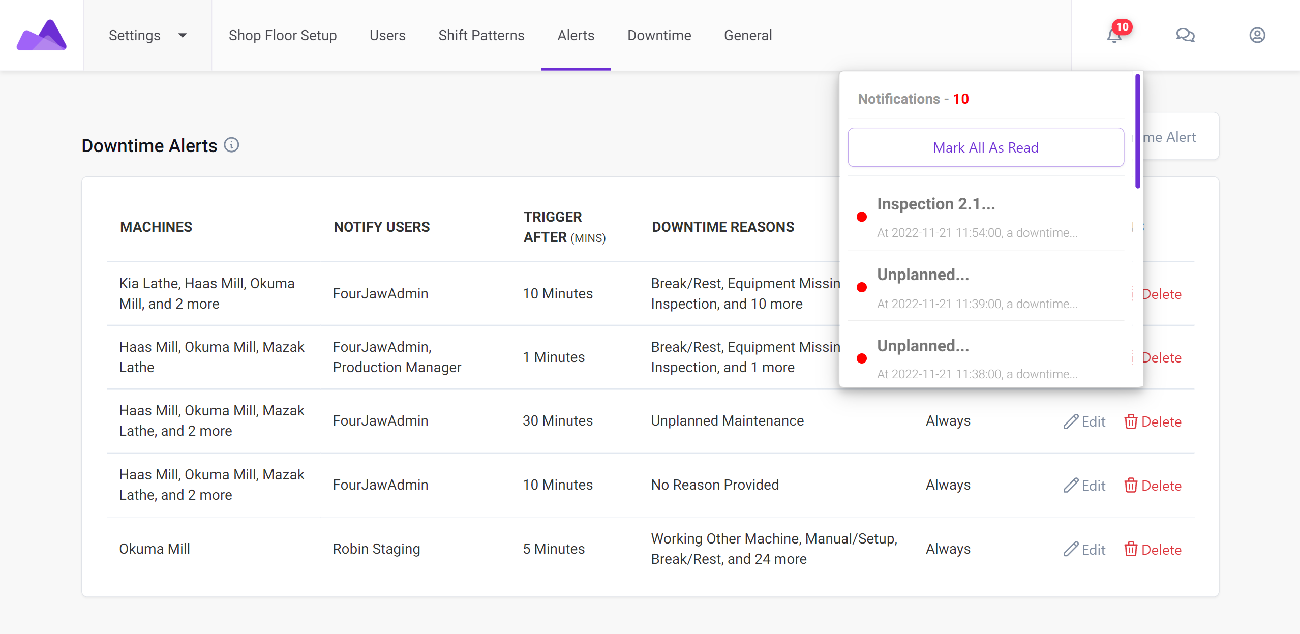This screenshot has height=634, width=1300.
Task: Open the Unplanned notification from 11:39:00
Action: (x=986, y=288)
